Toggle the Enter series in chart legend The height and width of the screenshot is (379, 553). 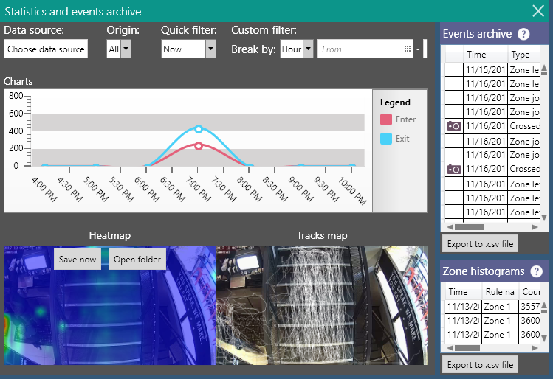point(398,119)
